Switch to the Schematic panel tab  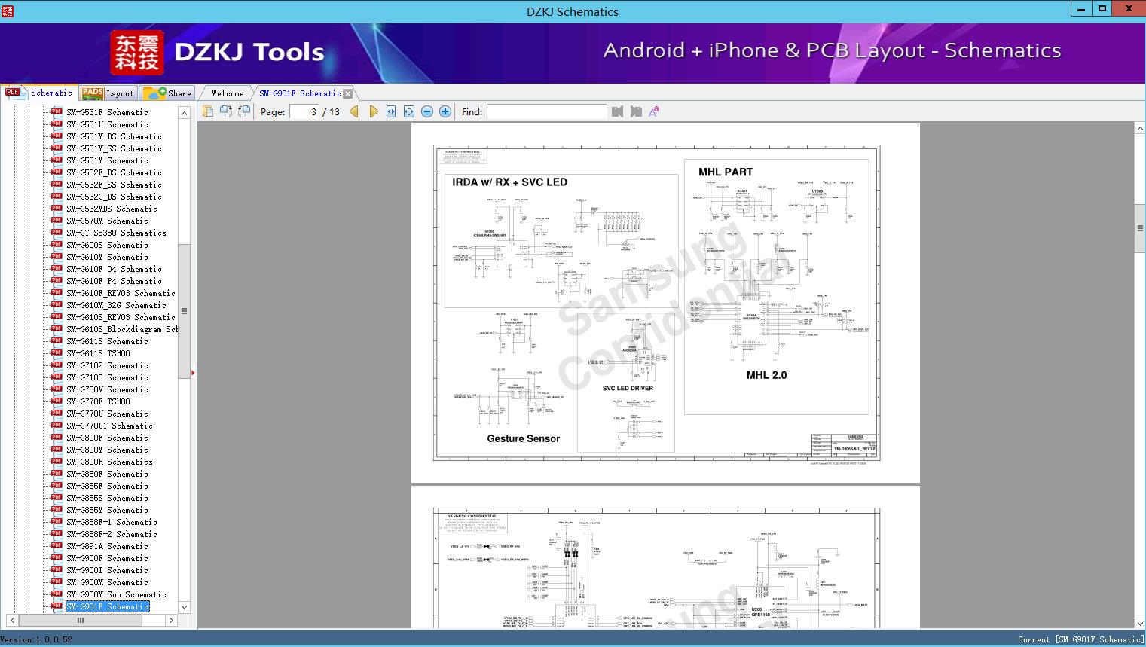pos(39,93)
